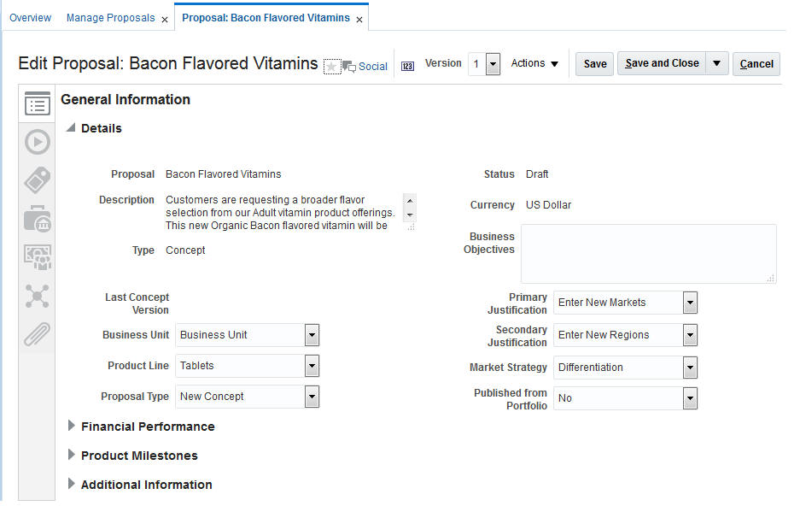This screenshot has width=800, height=506.
Task: Click the Save button
Action: [x=595, y=64]
